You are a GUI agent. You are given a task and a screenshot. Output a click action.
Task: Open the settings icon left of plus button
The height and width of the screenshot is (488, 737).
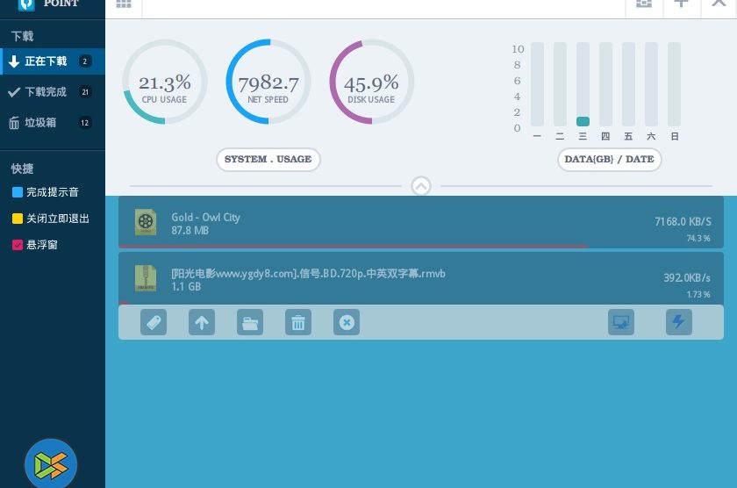644,4
